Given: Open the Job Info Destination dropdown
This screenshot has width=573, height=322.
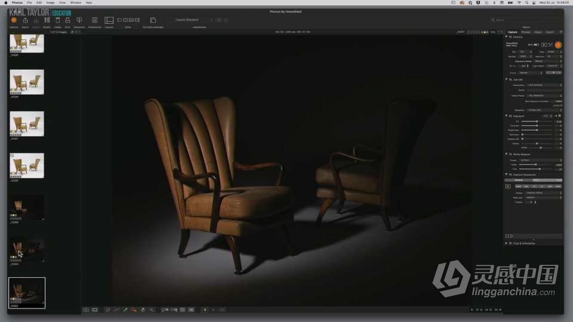Looking at the screenshot, I should click(x=544, y=85).
